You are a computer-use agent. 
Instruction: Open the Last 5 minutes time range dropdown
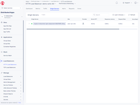click(x=119, y=15)
